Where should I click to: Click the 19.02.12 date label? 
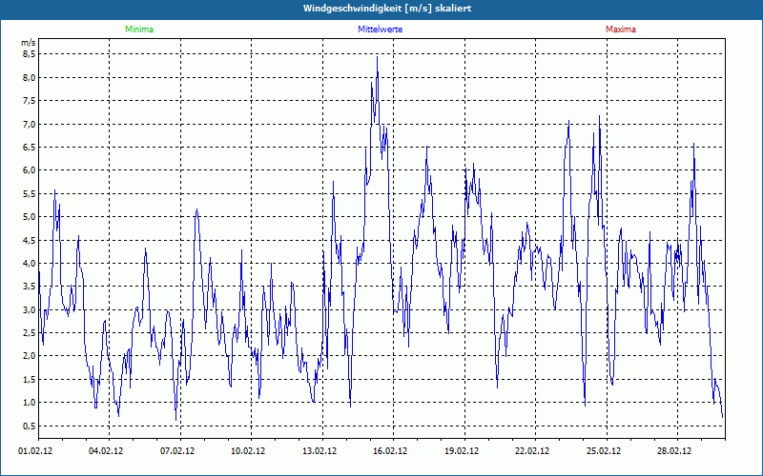coord(462,450)
